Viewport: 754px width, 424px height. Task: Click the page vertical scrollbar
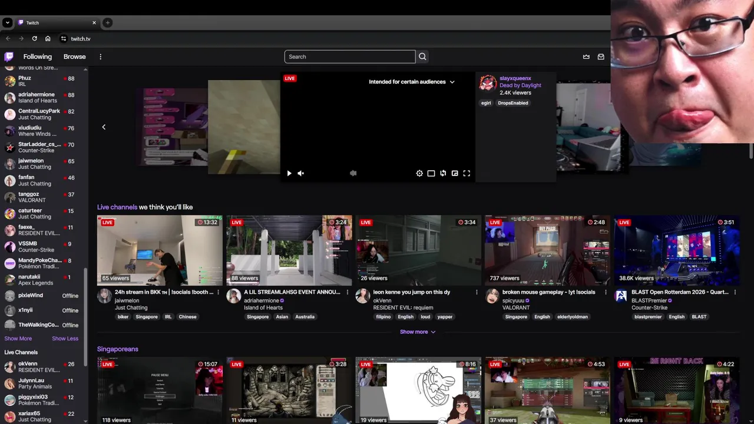click(750, 151)
